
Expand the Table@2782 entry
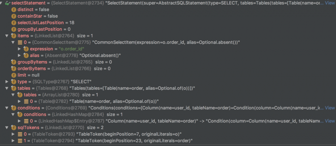click(x=20, y=101)
